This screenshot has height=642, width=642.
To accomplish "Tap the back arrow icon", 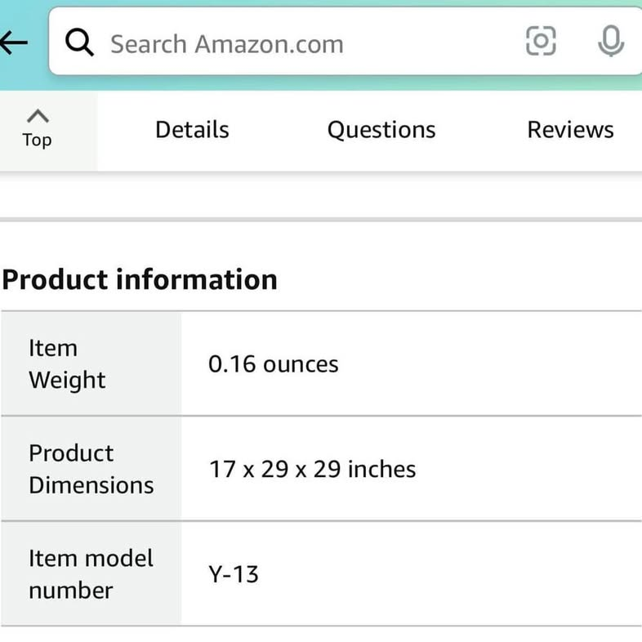I will click(14, 42).
